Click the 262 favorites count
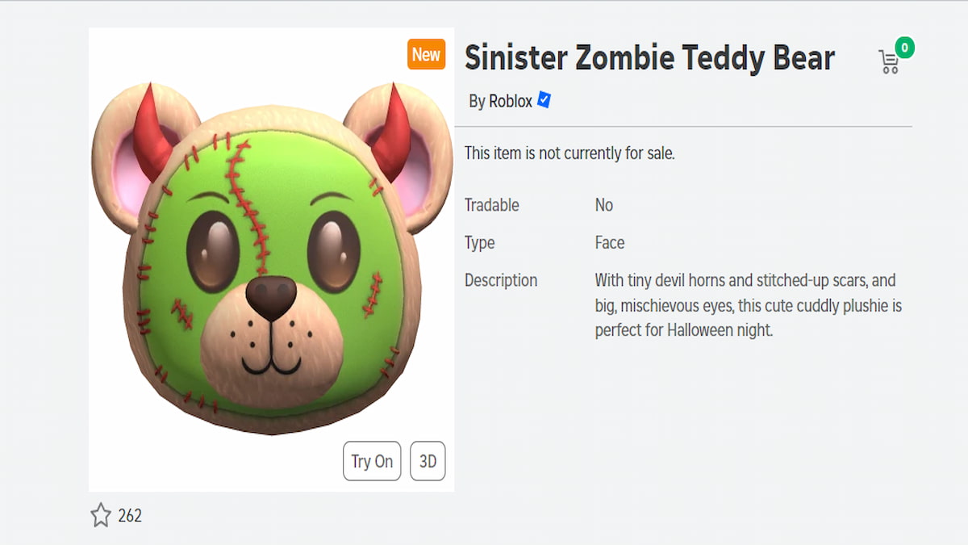Image resolution: width=968 pixels, height=545 pixels. pyautogui.click(x=131, y=516)
